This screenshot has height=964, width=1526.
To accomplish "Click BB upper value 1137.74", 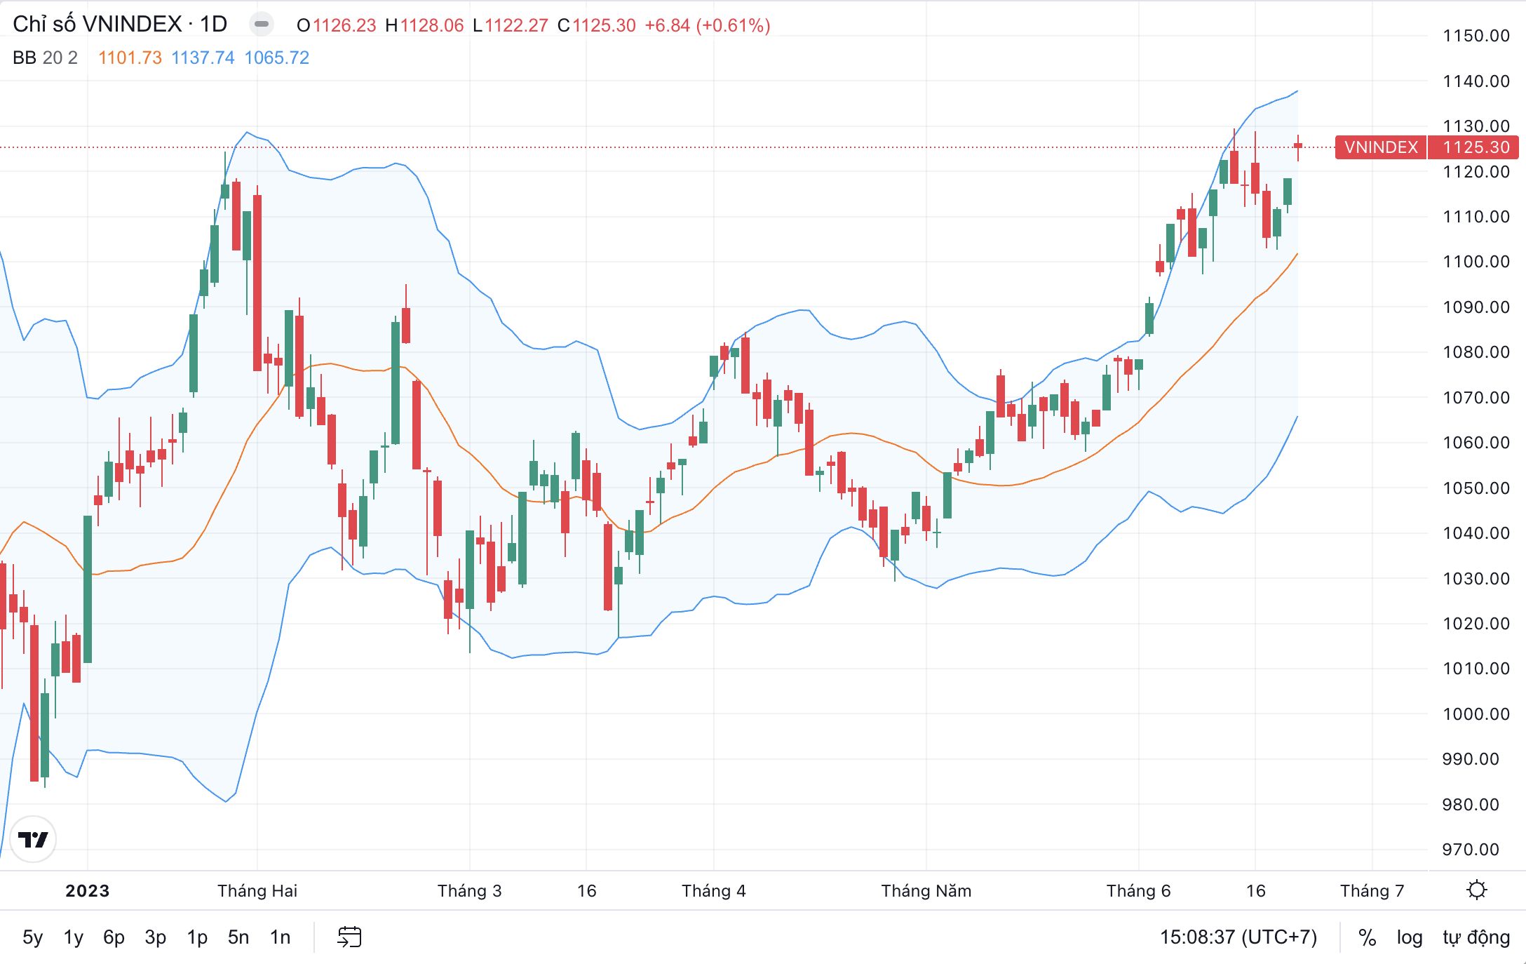I will click(203, 58).
